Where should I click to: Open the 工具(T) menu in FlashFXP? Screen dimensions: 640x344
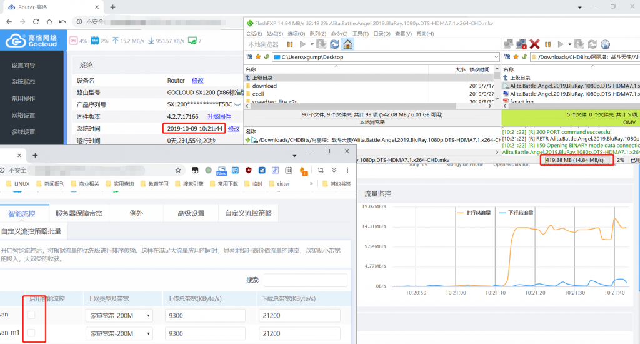click(360, 34)
